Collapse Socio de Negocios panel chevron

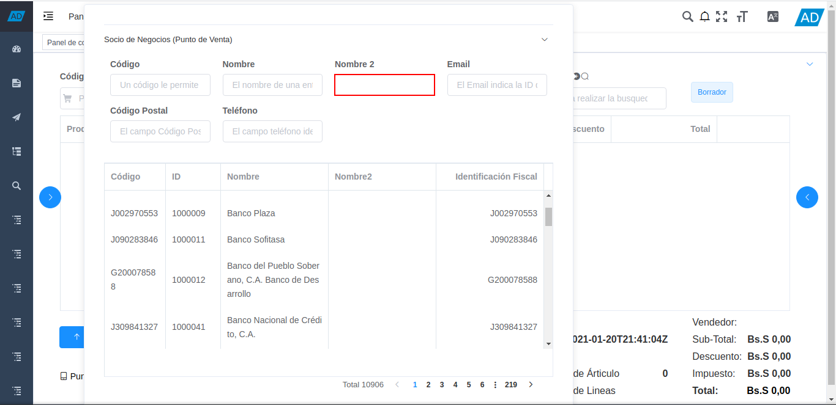(x=545, y=40)
